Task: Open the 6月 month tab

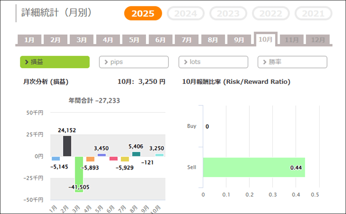Action: (160, 40)
